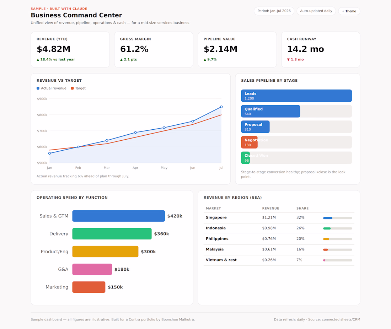Click the Marketing spend bar
Screen dimensions: 391x329
(89, 287)
